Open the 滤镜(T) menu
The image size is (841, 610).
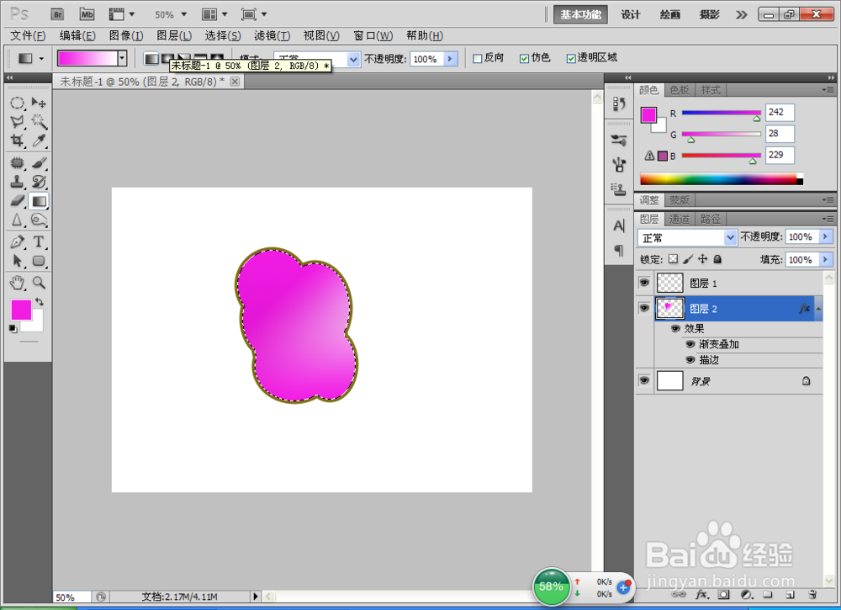[x=272, y=36]
